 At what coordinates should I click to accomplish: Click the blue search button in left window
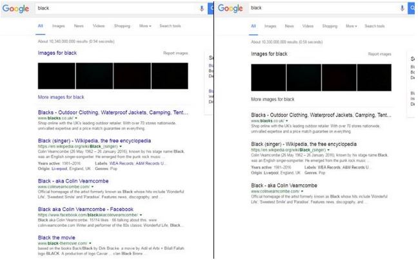click(210, 8)
